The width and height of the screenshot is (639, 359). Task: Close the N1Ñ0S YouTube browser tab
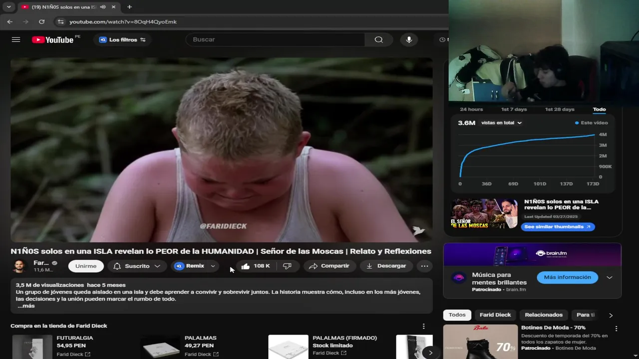(x=113, y=7)
